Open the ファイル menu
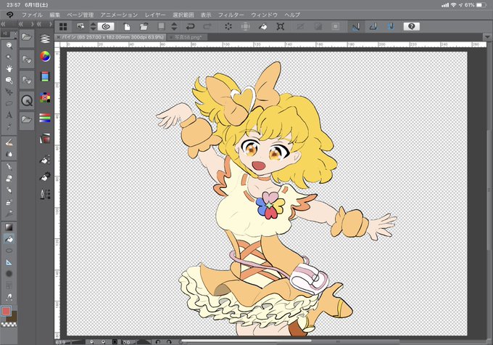Image resolution: width=493 pixels, height=345 pixels. click(32, 15)
